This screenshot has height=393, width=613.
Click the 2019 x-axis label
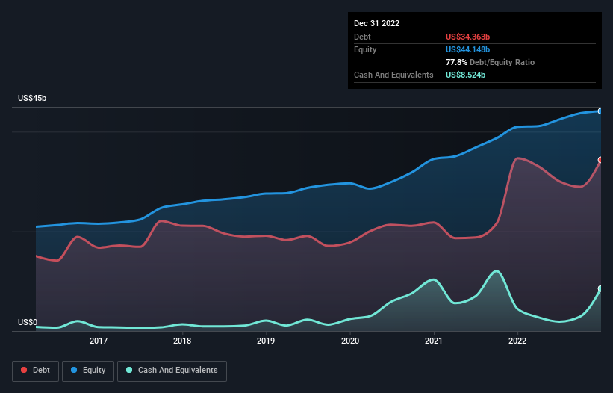coord(266,341)
